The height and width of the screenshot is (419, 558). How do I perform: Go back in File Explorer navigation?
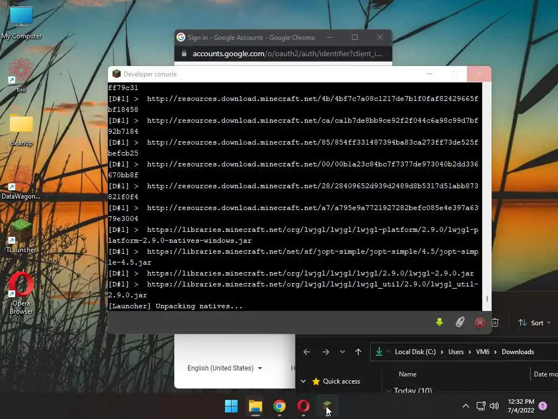[x=307, y=352]
